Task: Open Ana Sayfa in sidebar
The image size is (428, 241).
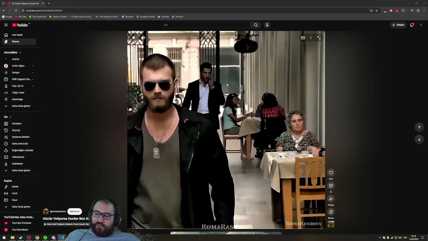Action: pos(19,35)
